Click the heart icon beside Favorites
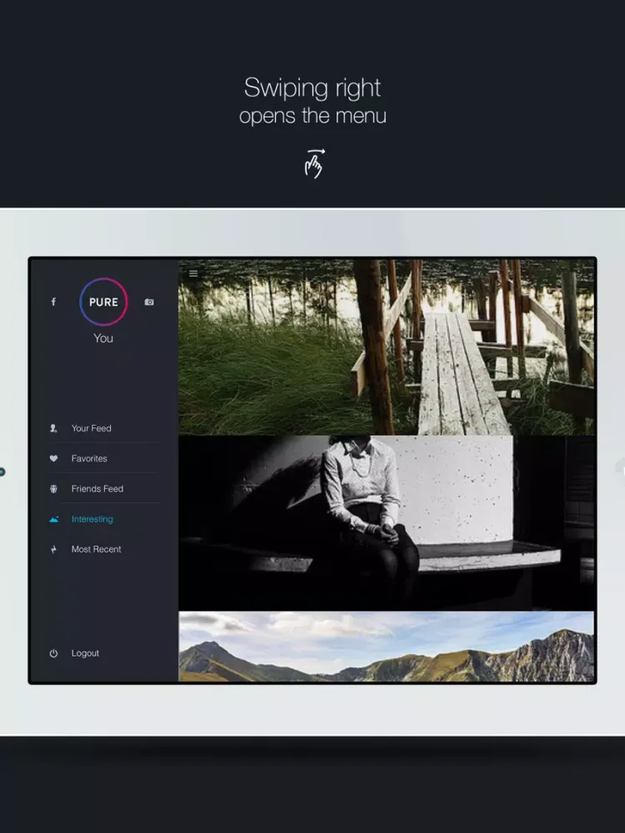The image size is (625, 833). point(53,458)
